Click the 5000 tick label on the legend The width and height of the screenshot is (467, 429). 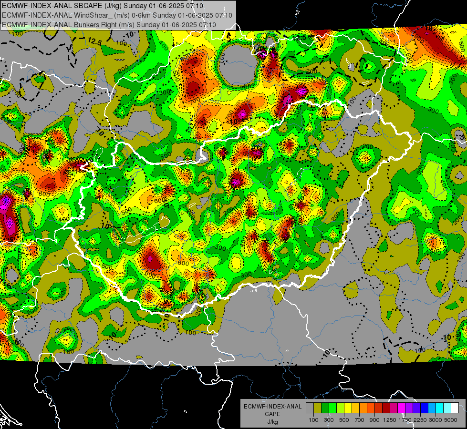451,420
